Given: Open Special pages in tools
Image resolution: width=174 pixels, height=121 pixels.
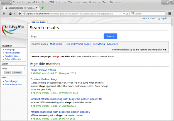Looking at the screenshot, I should tap(11, 81).
